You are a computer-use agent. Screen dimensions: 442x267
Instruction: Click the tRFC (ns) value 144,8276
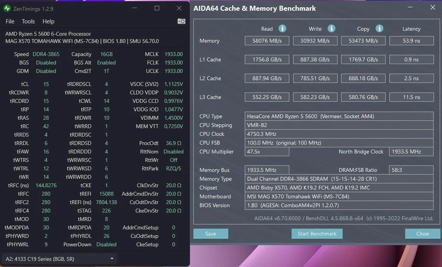coord(46,186)
